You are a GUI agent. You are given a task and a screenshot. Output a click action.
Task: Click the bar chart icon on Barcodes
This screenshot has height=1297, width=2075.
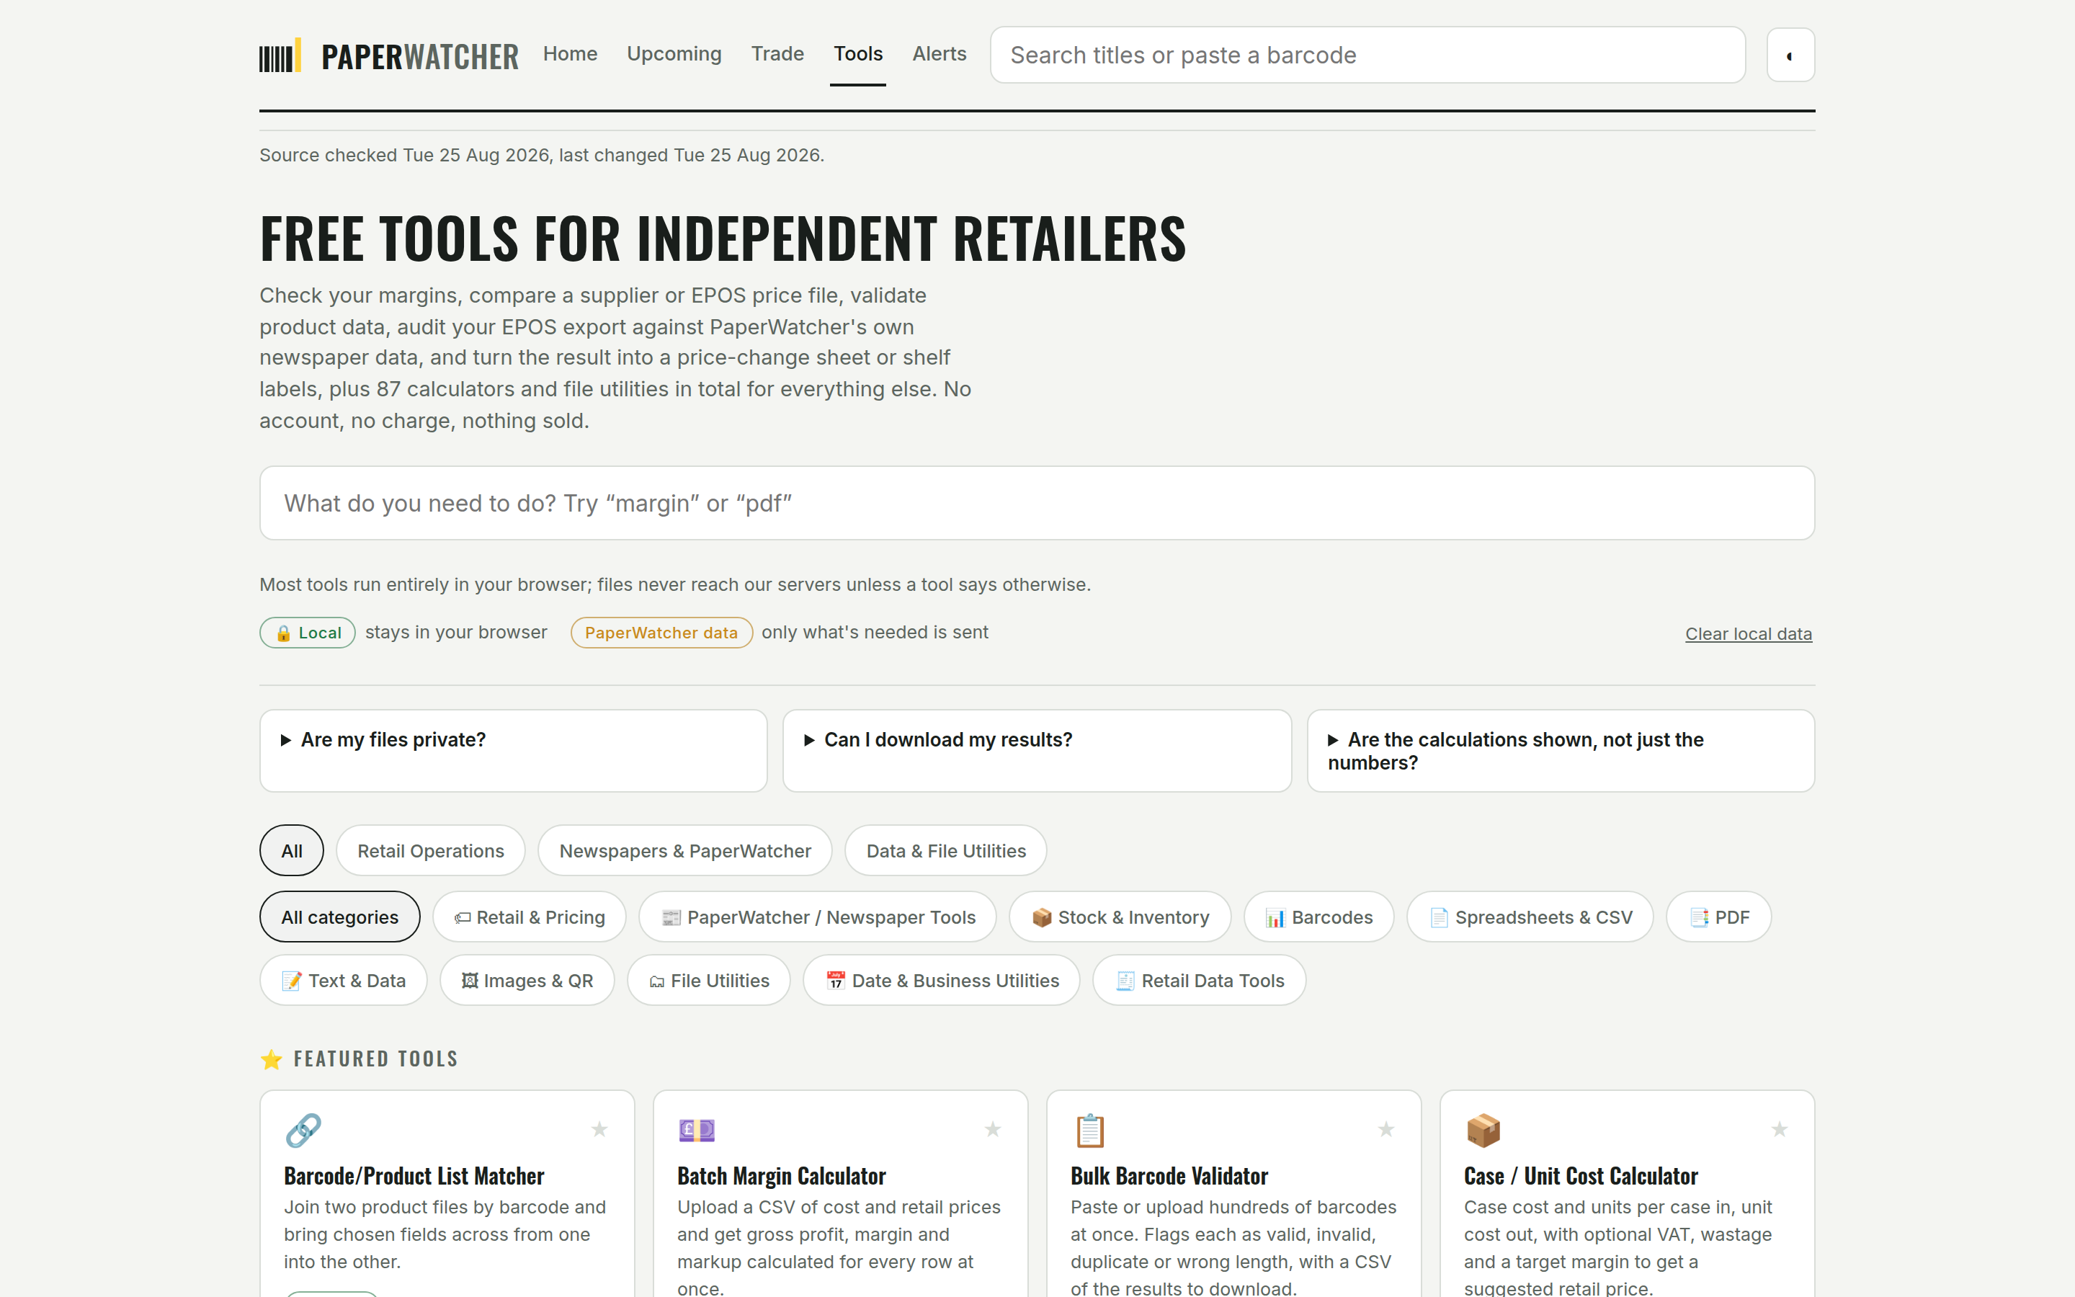(1276, 918)
